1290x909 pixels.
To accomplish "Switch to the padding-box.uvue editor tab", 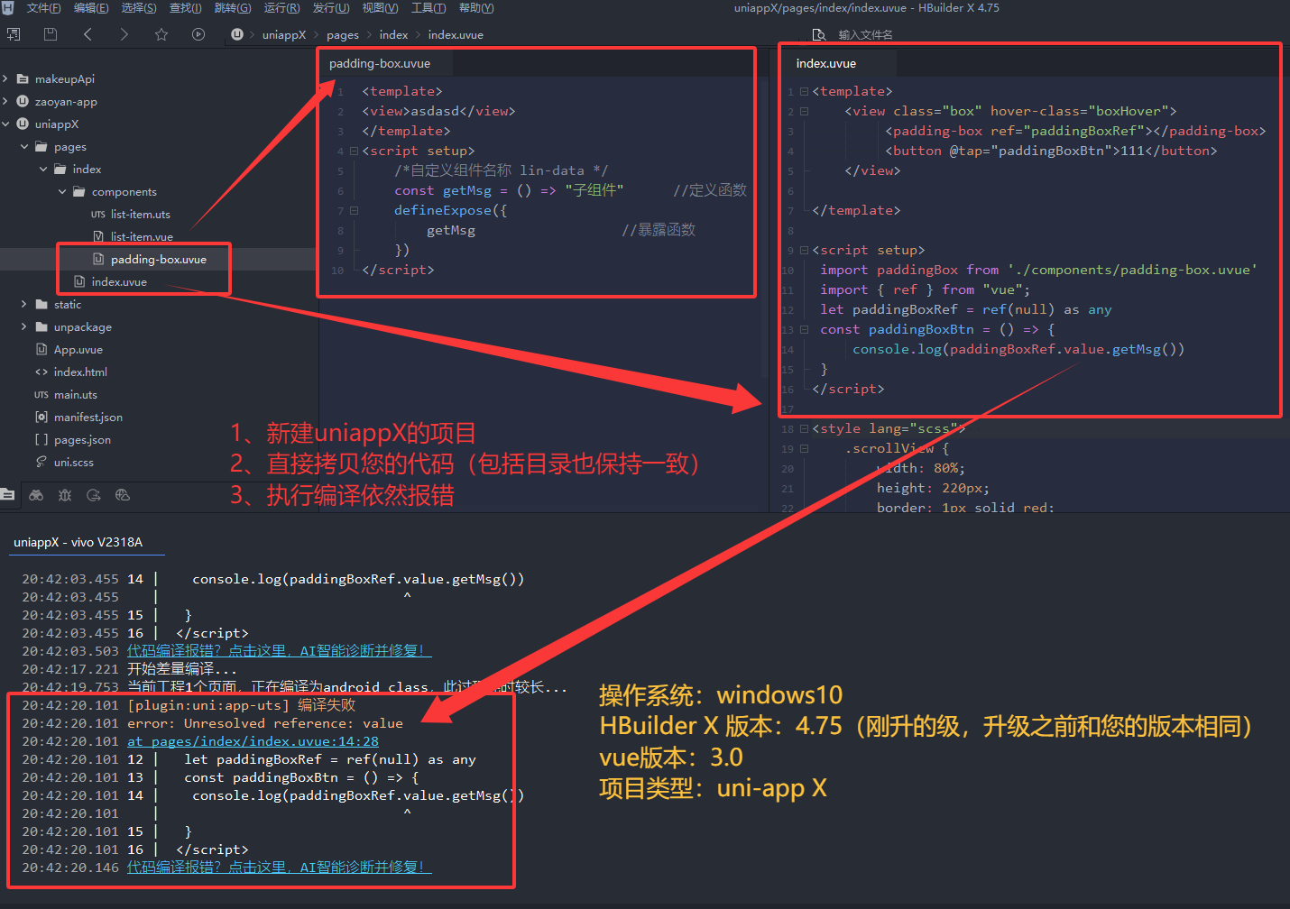I will click(x=380, y=64).
